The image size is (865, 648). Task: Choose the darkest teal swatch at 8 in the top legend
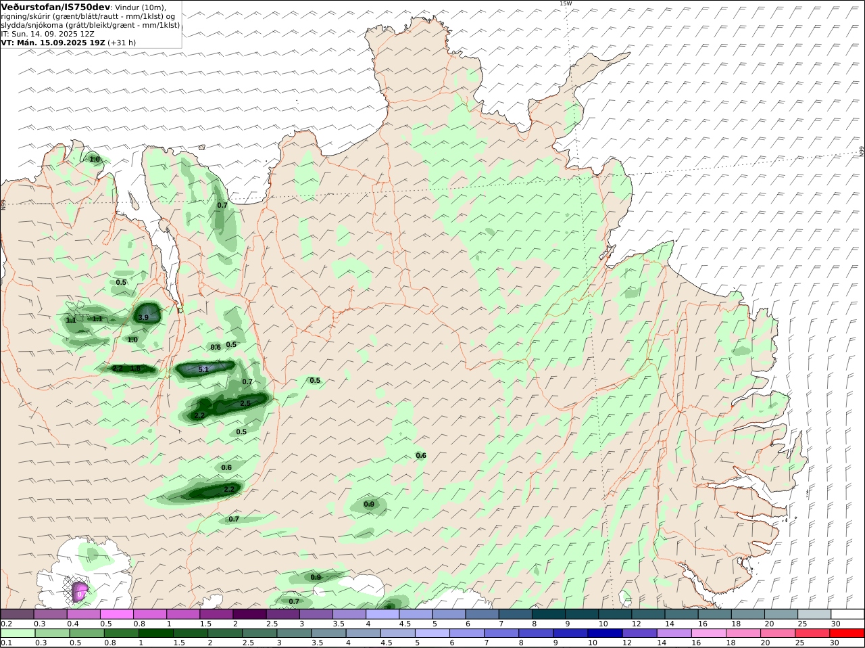(548, 614)
